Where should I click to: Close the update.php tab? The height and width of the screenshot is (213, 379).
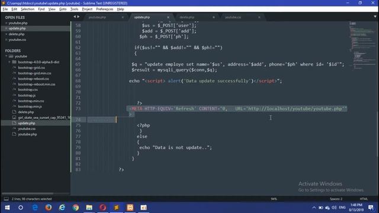pos(168,17)
